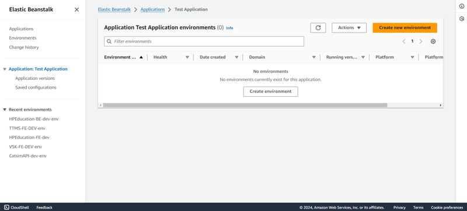
Task: Follow Applications breadcrumb link
Action: coord(152,9)
